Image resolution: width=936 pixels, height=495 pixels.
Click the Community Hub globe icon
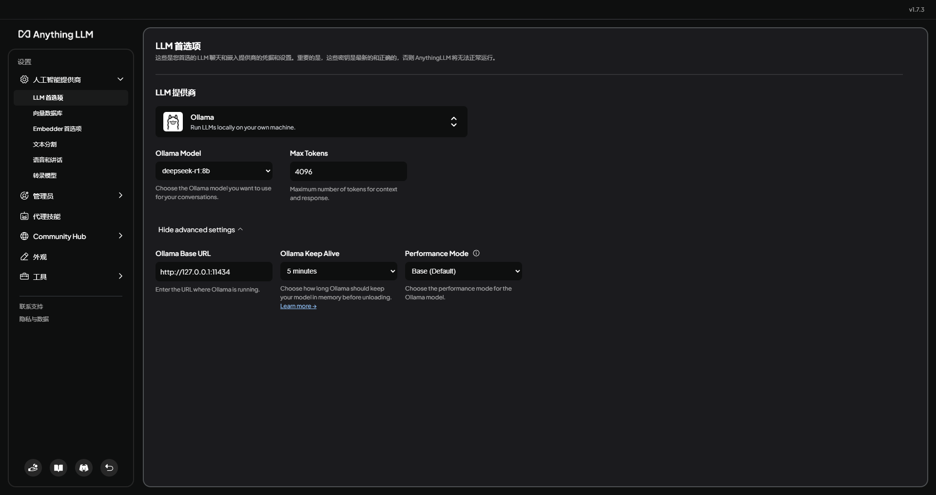(24, 236)
